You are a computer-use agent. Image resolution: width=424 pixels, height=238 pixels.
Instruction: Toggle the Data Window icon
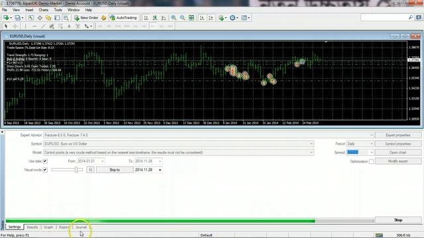pos(40,18)
